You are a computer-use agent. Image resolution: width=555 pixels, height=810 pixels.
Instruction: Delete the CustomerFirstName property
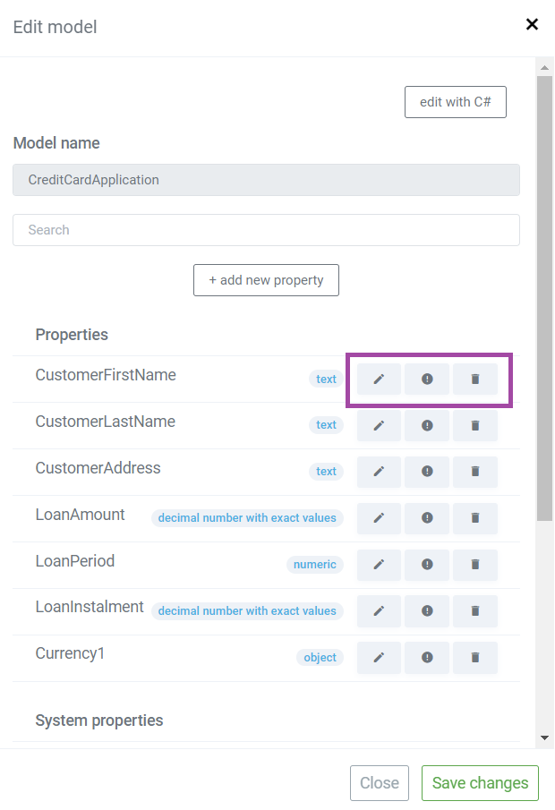475,379
